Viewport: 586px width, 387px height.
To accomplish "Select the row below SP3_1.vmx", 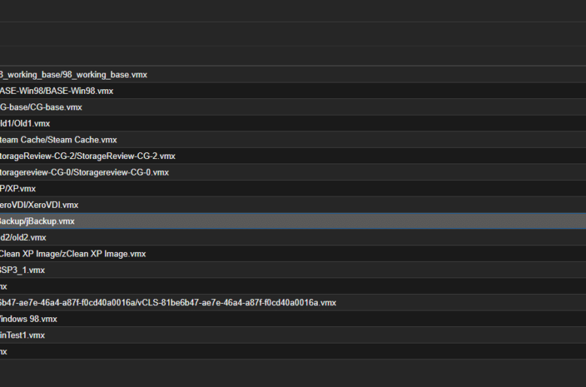I will 293,286.
